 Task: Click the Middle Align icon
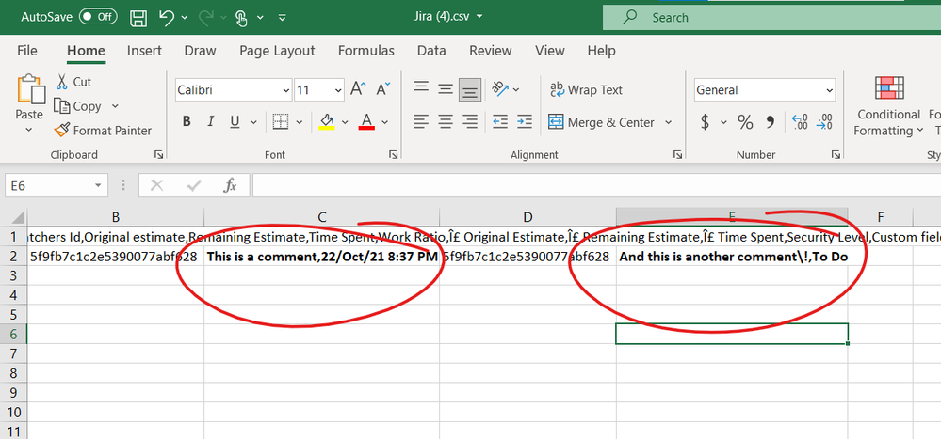446,90
